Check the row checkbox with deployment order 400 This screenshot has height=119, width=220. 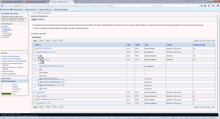[34, 56]
